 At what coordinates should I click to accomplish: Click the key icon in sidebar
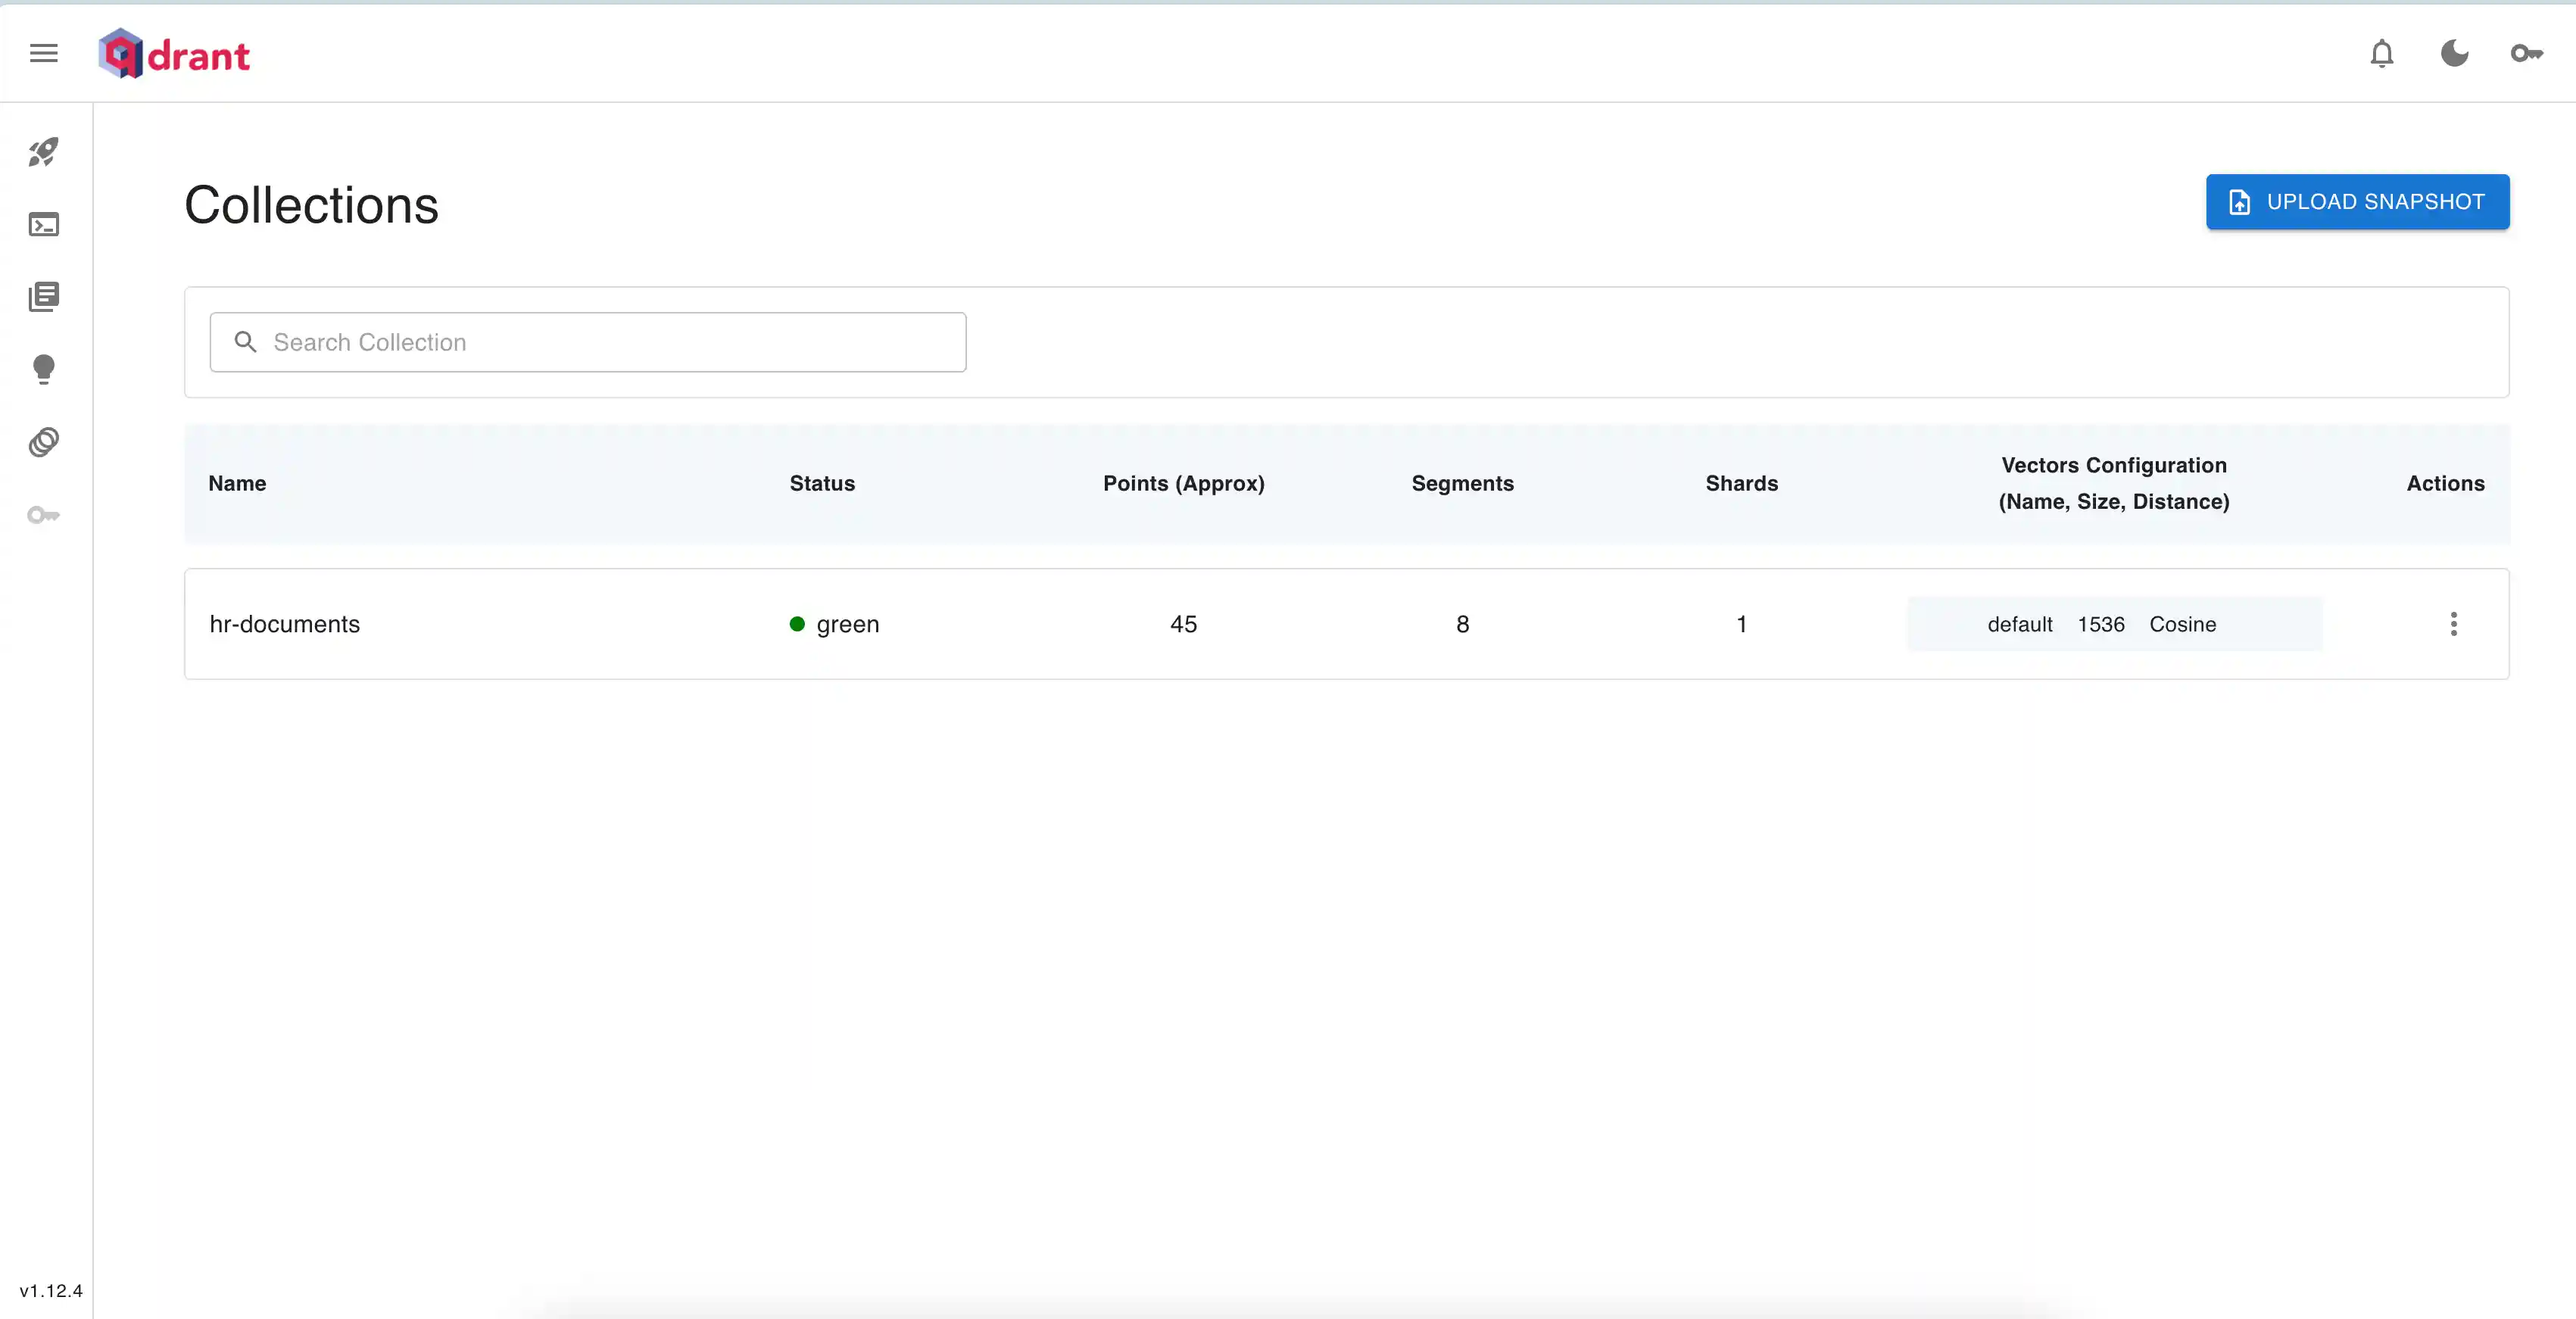pyautogui.click(x=44, y=515)
